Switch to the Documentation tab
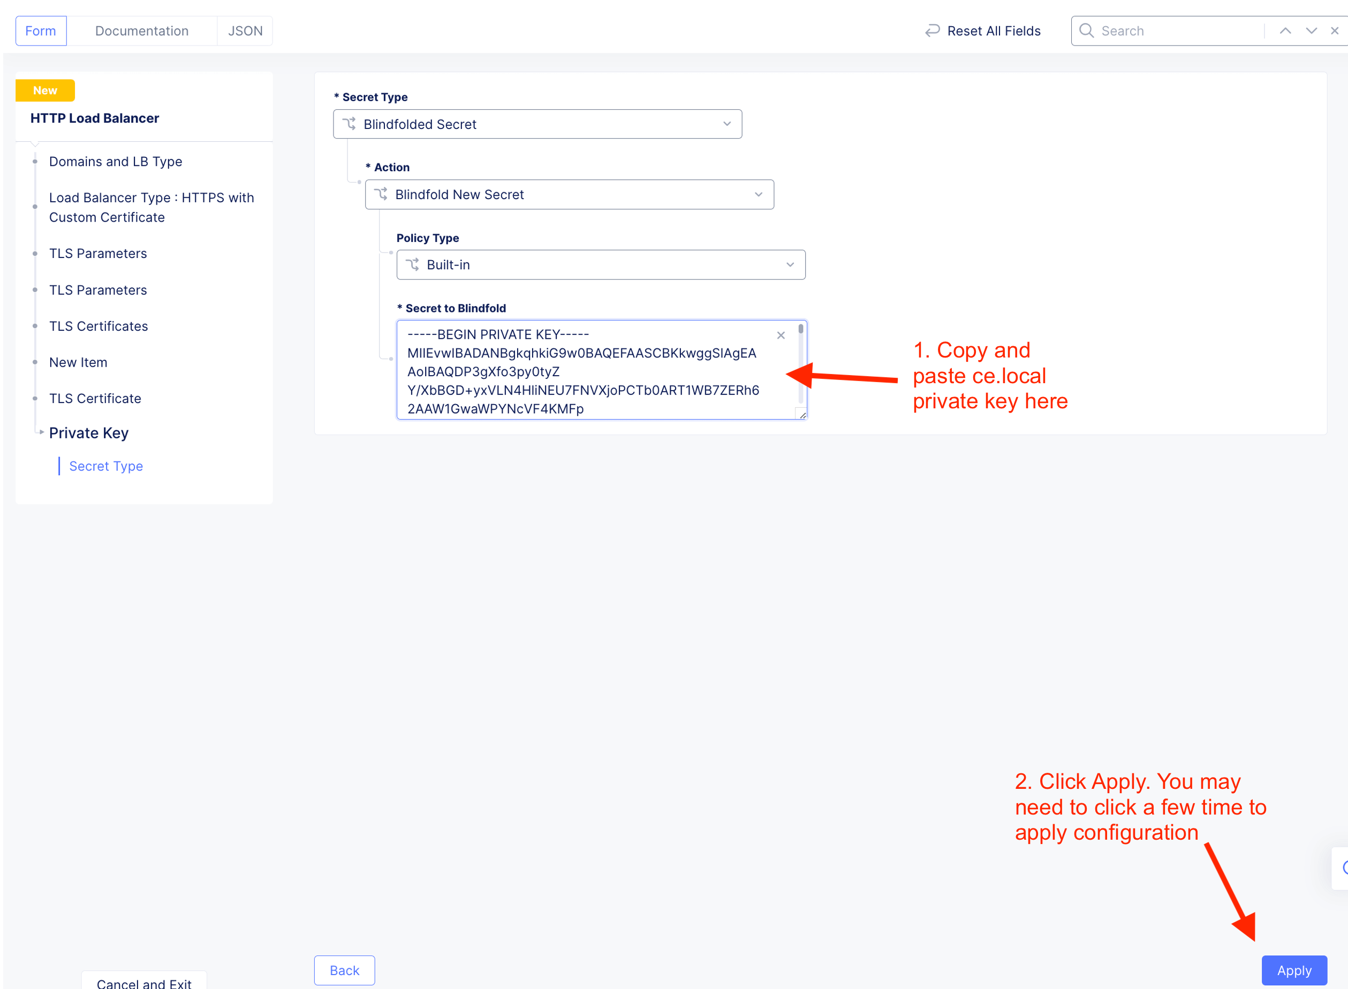This screenshot has height=989, width=1348. coord(141,31)
